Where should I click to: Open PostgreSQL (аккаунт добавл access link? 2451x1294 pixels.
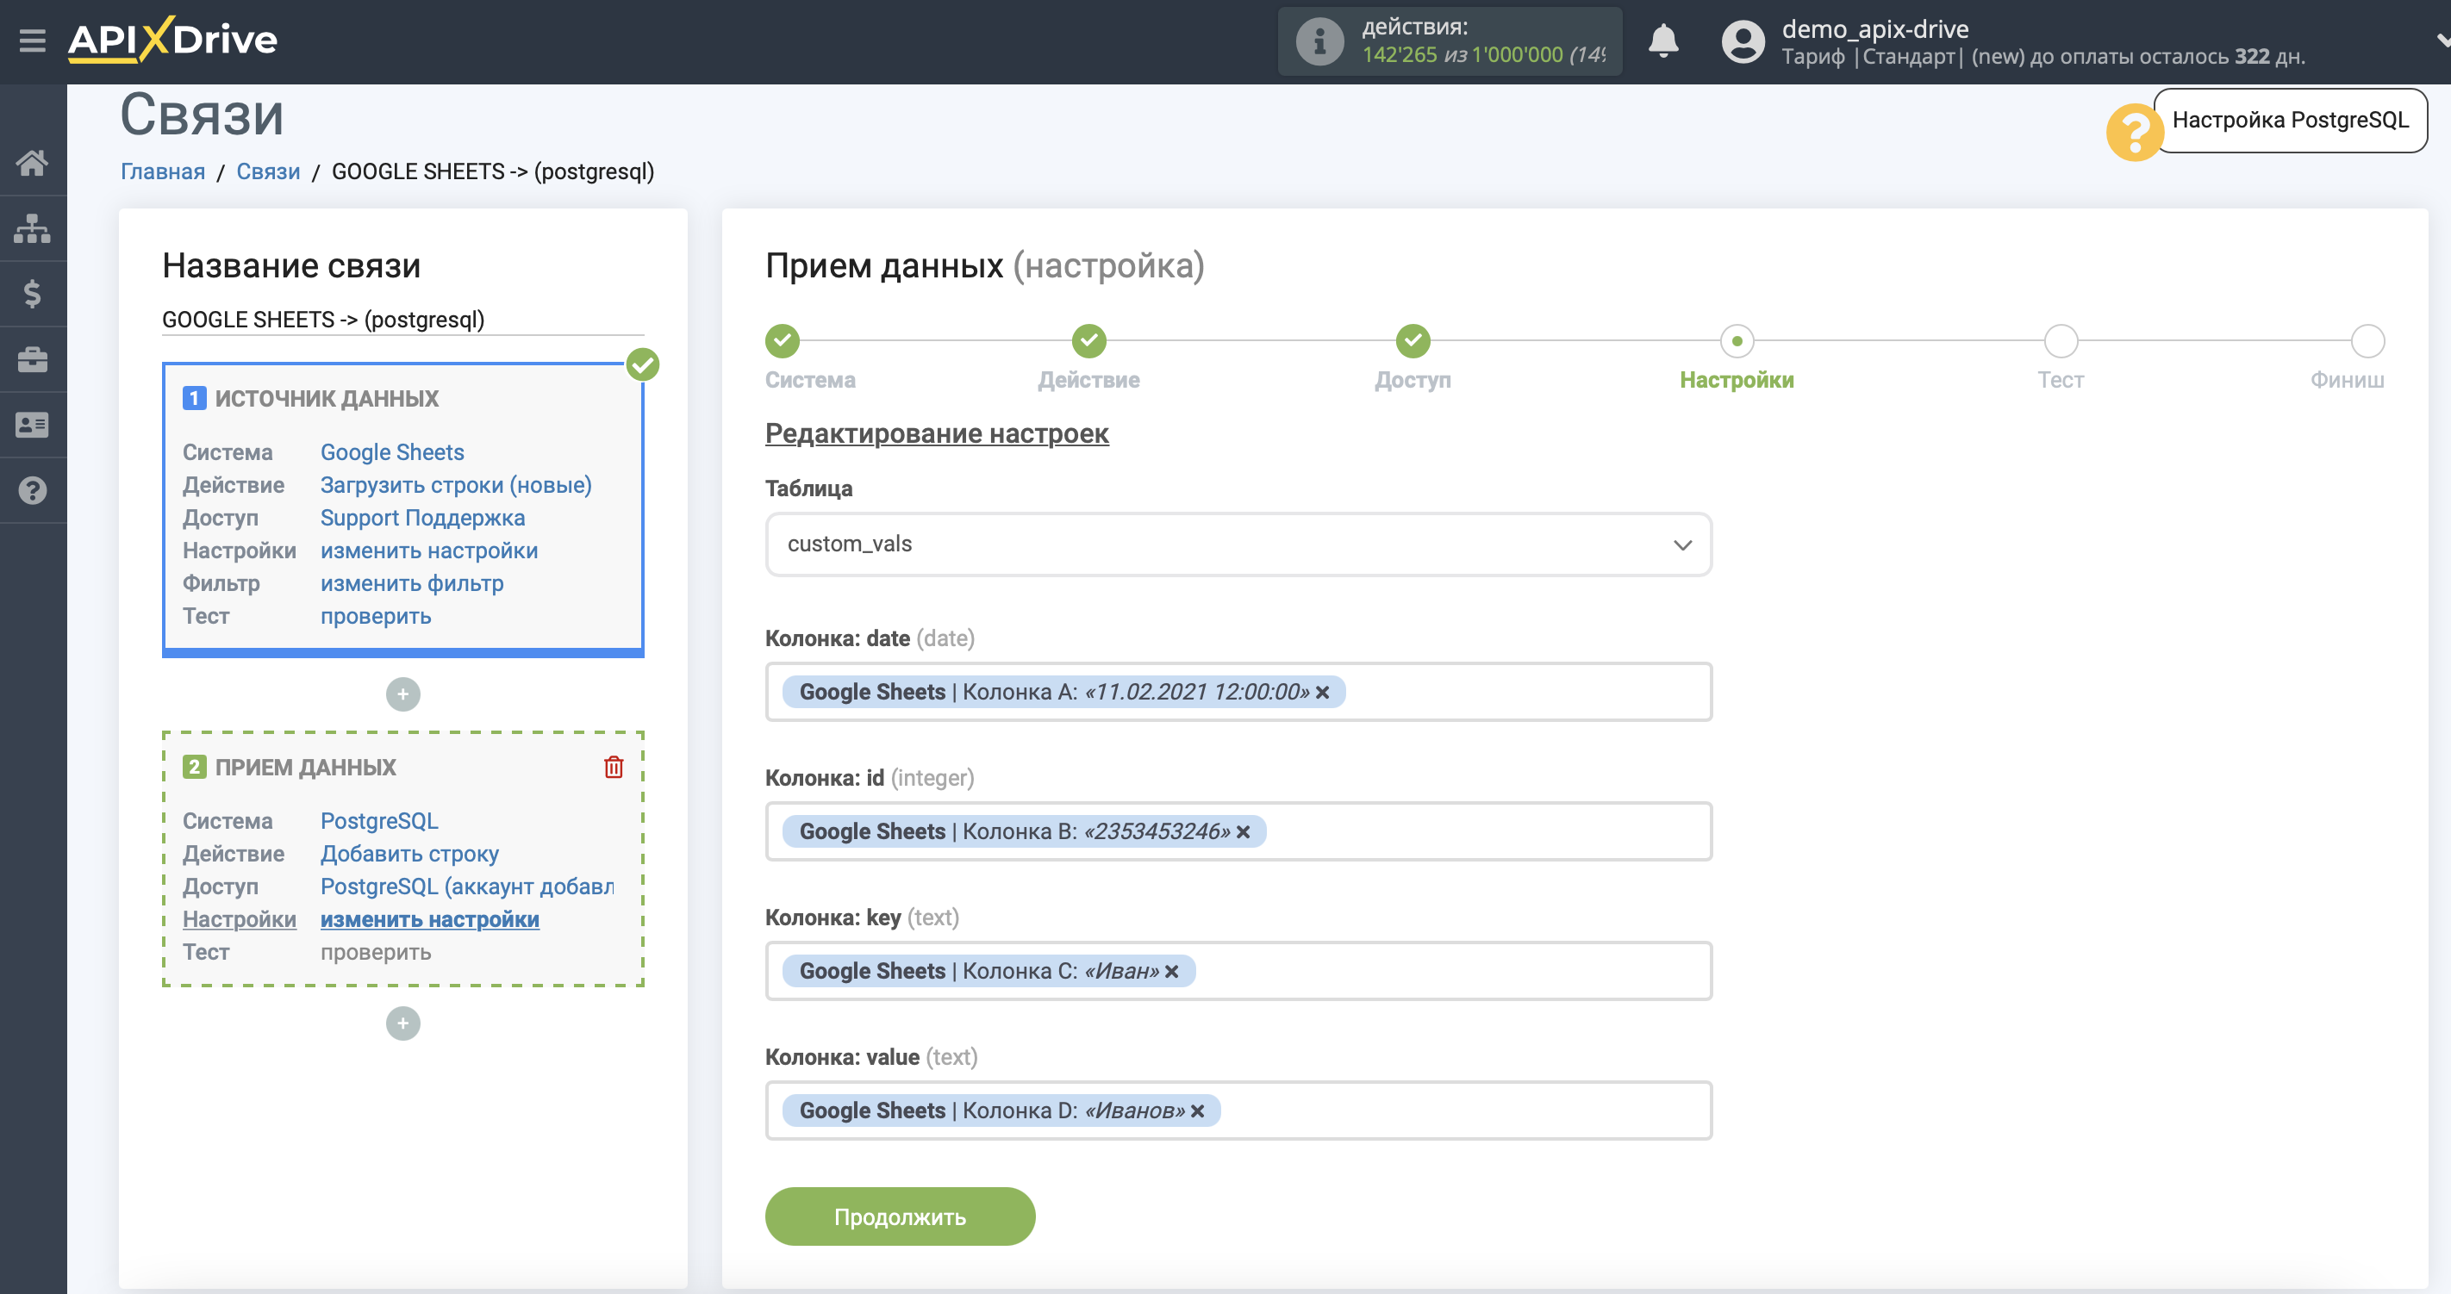pos(466,887)
